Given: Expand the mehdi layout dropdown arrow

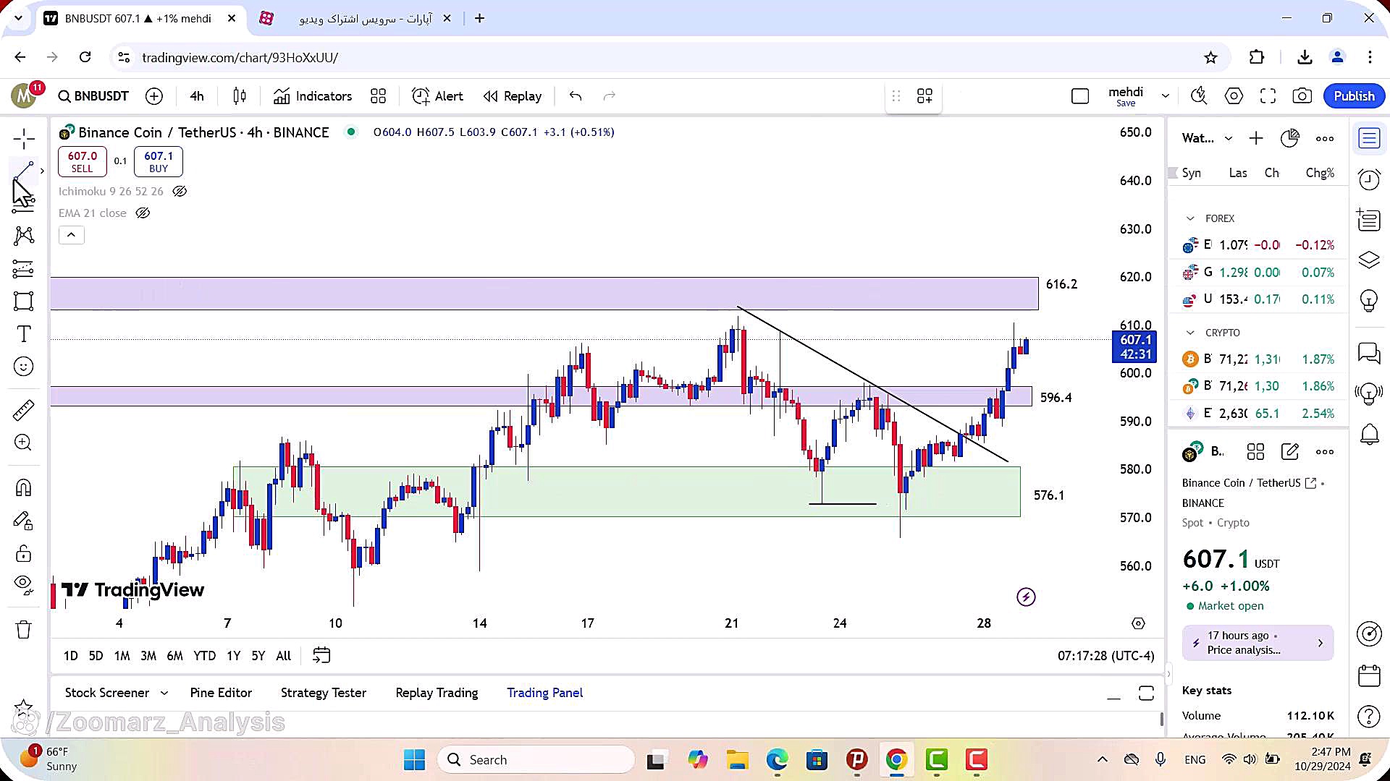Looking at the screenshot, I should tap(1165, 96).
